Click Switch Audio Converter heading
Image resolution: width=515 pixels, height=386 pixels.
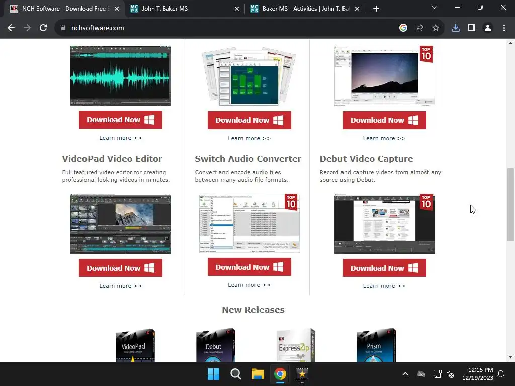(248, 159)
